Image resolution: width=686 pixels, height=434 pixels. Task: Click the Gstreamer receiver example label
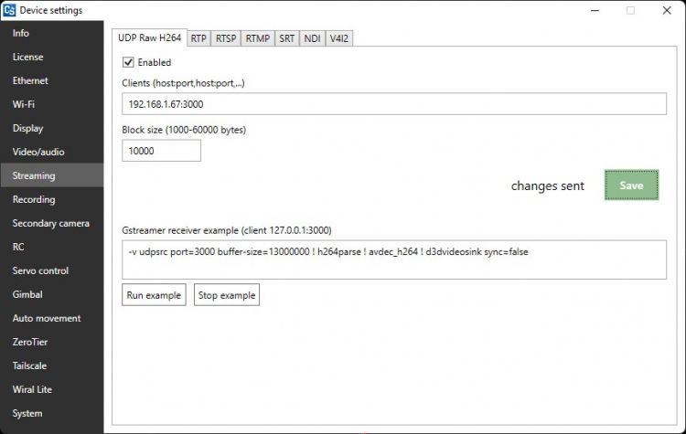pos(227,230)
